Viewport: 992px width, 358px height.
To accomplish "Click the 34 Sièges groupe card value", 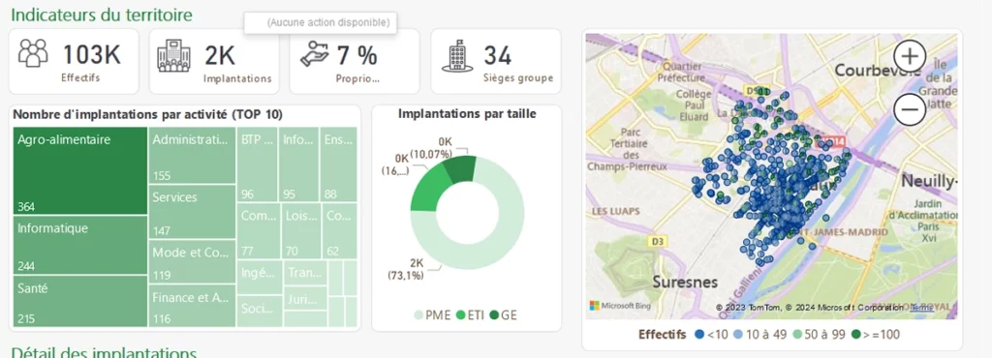I will pyautogui.click(x=498, y=55).
